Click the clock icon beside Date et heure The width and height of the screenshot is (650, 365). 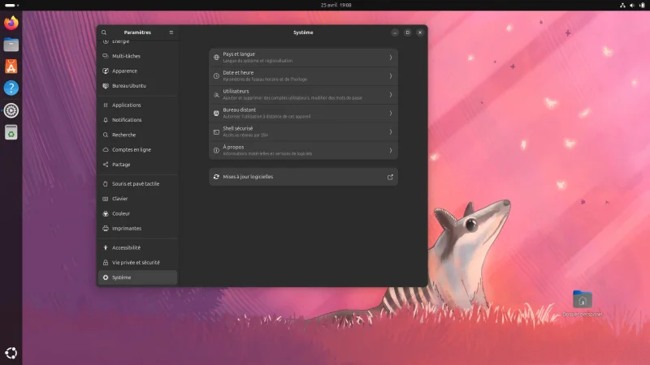coord(216,76)
